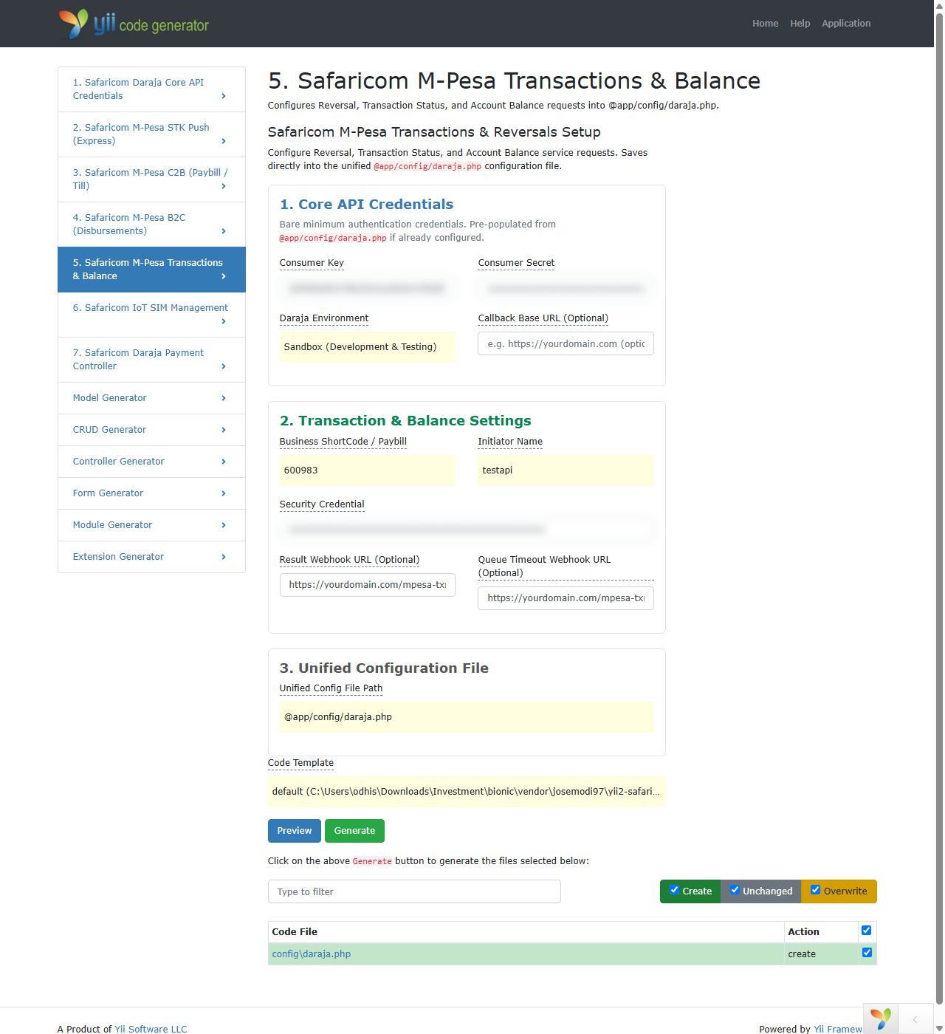
Task: Click chevron next to Form Generator
Action: click(x=224, y=493)
